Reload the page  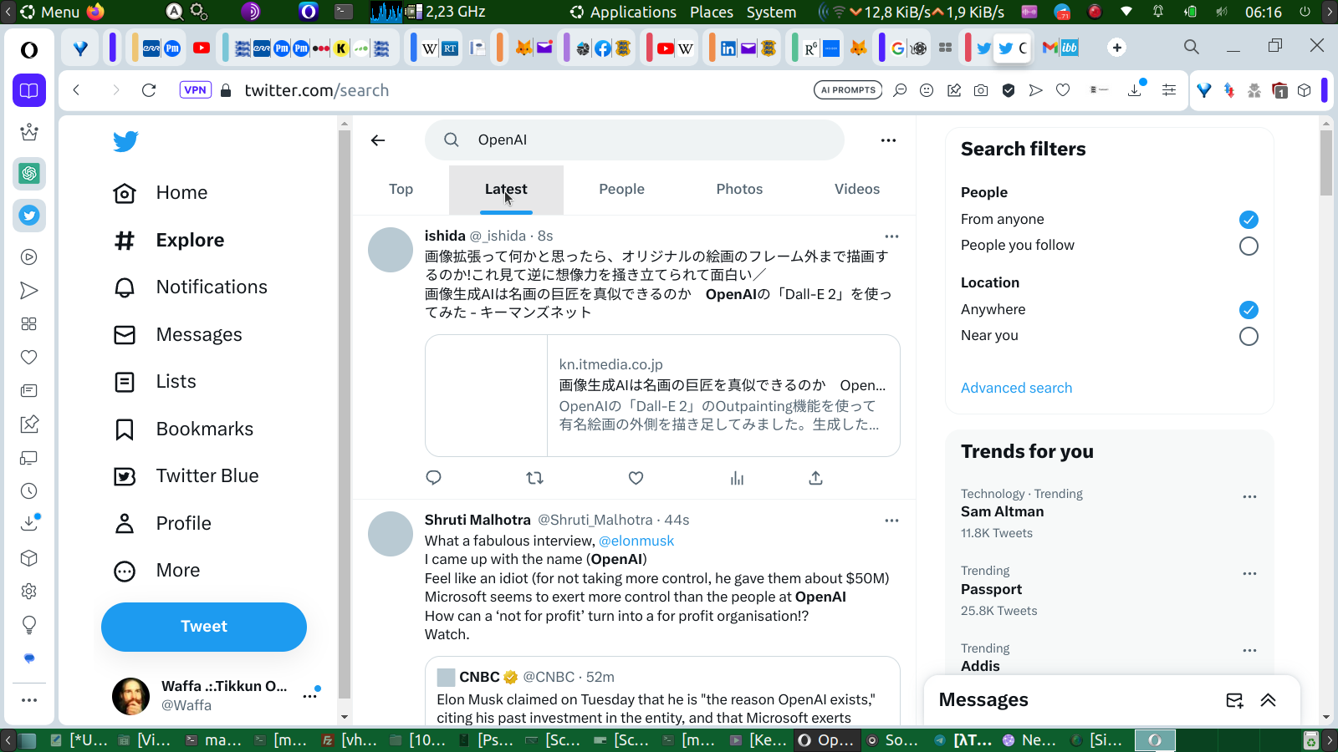(149, 90)
